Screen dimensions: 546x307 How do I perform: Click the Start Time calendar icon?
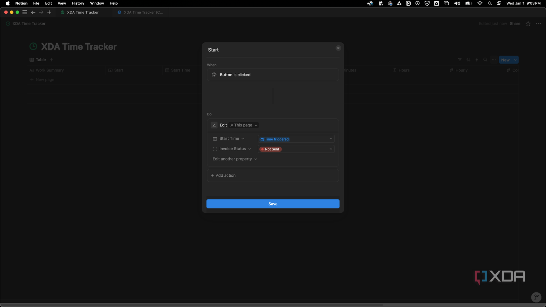215,139
